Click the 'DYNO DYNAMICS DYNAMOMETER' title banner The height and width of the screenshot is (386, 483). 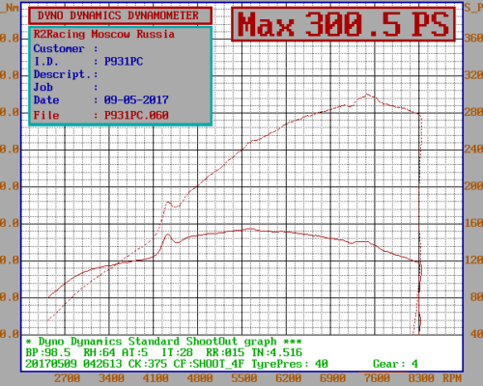coord(120,15)
